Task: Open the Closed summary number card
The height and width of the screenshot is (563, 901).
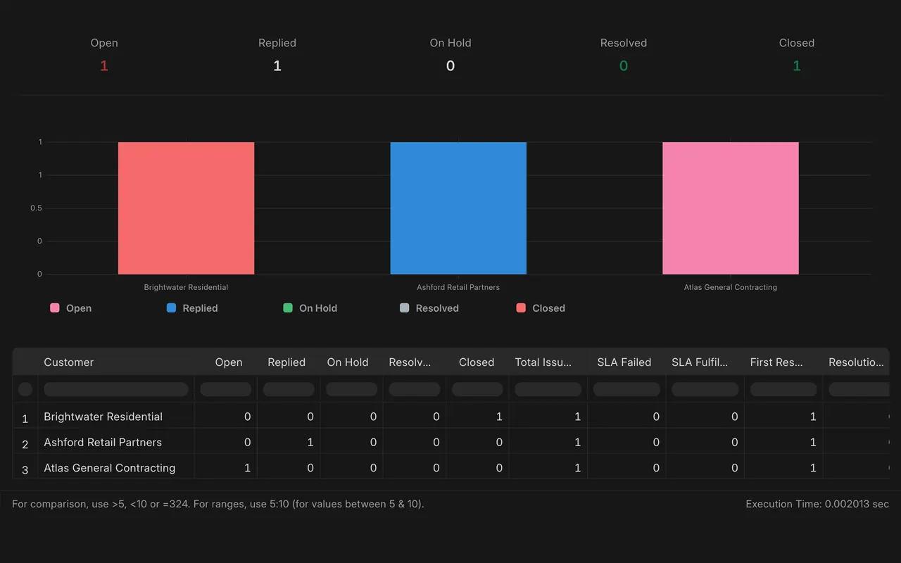Action: click(x=797, y=55)
